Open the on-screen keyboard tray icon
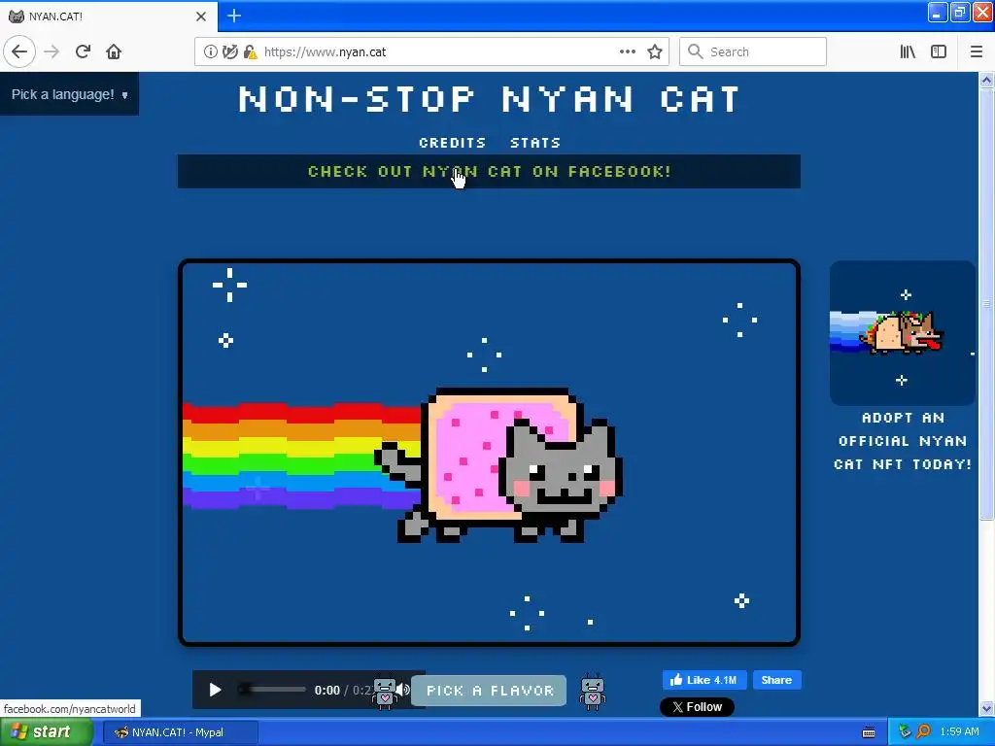The height and width of the screenshot is (746, 995). pyautogui.click(x=869, y=732)
